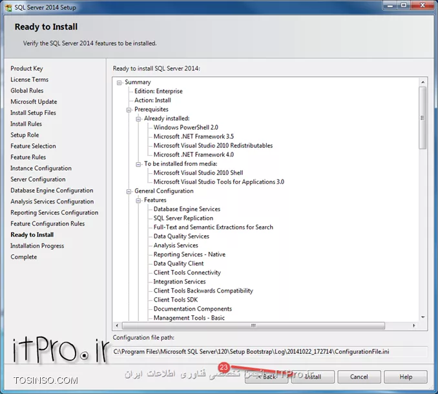Select Client Tools SDK row
This screenshot has width=438, height=394.
point(176,300)
